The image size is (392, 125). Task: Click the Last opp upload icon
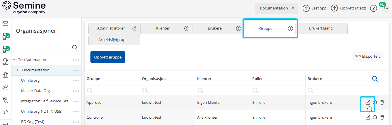pos(306,8)
